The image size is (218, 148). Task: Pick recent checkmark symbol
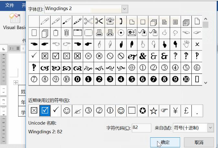pyautogui.click(x=56, y=111)
